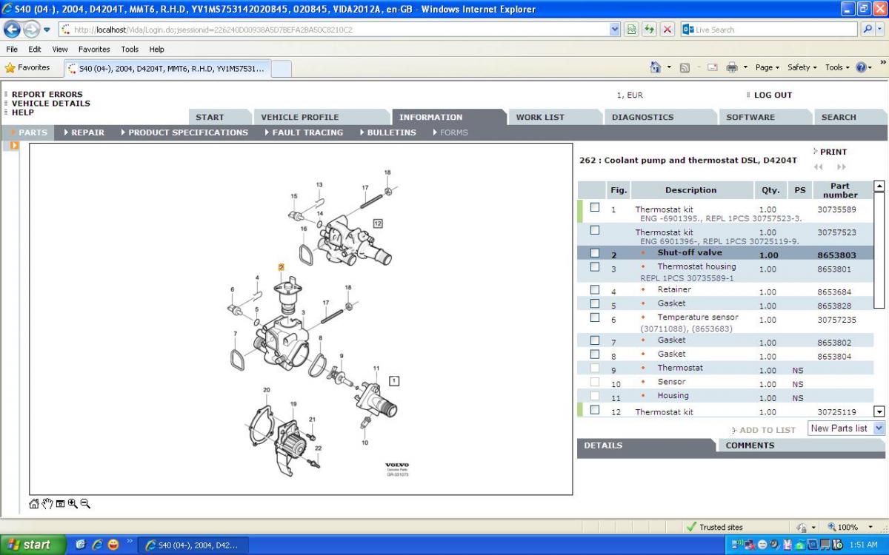Viewport: 889px width, 555px height.
Task: Tick checkbox for Gasket 8653802
Action: click(x=595, y=340)
